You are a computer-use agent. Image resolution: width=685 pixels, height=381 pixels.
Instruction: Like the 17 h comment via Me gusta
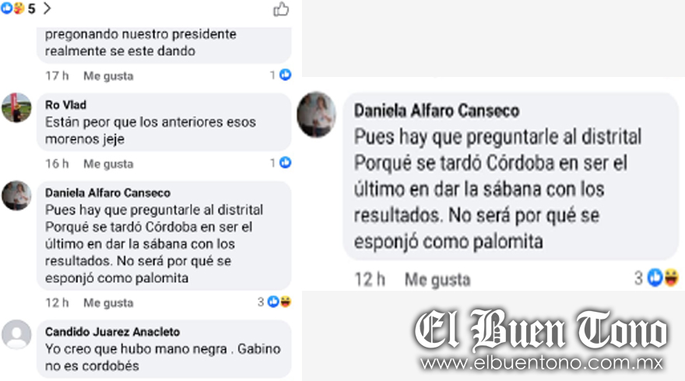coord(108,76)
